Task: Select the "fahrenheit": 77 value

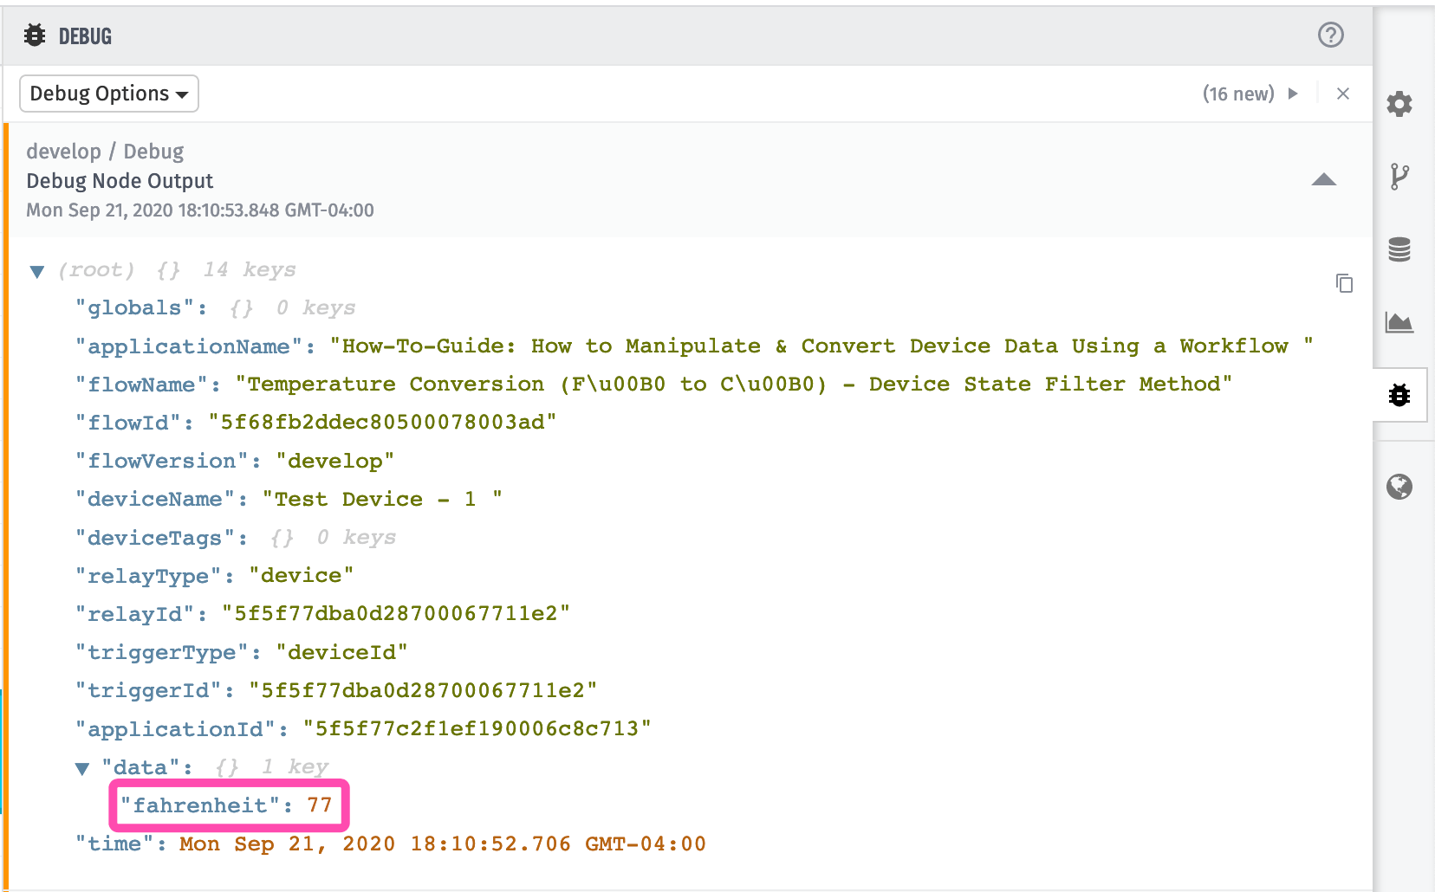Action: pos(320,805)
